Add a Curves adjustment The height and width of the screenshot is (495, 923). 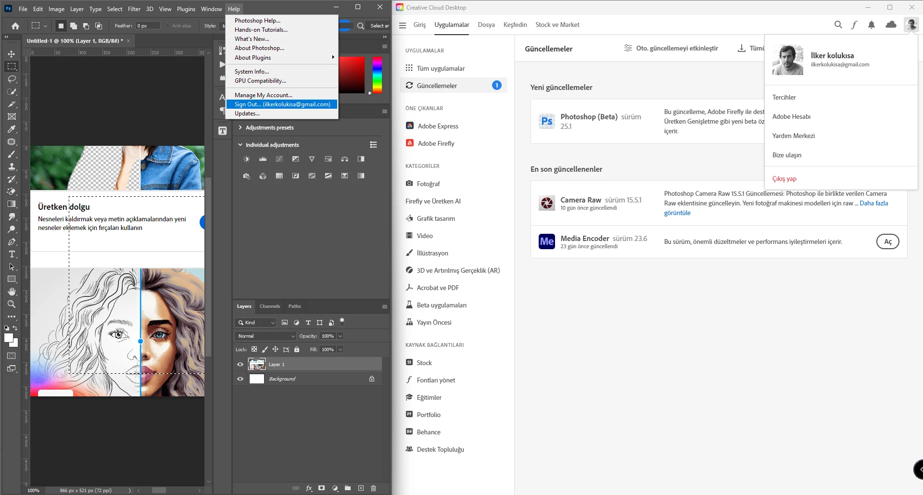click(x=279, y=159)
